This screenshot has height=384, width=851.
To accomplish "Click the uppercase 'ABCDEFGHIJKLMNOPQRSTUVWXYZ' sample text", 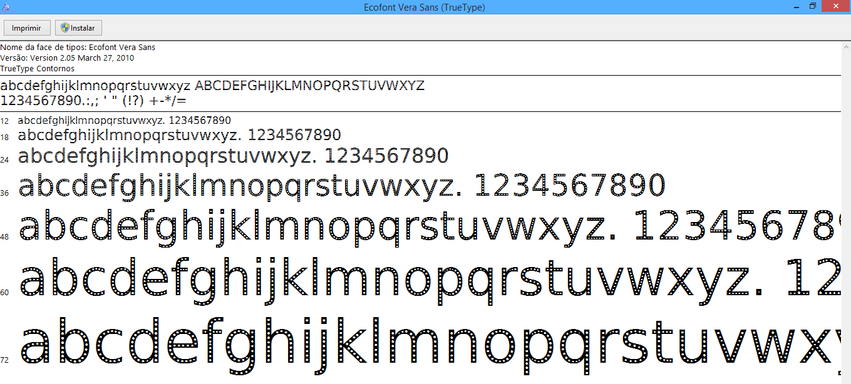I will [310, 86].
